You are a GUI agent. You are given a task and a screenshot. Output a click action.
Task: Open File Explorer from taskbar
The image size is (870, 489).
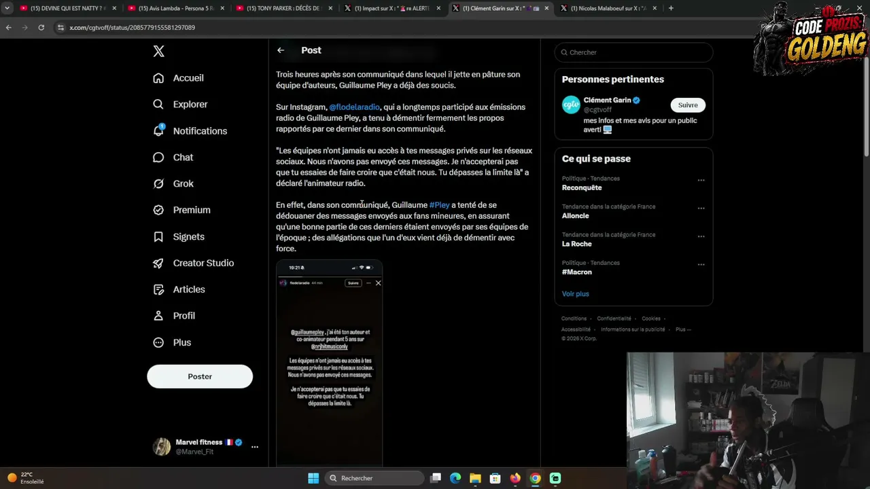tap(475, 478)
